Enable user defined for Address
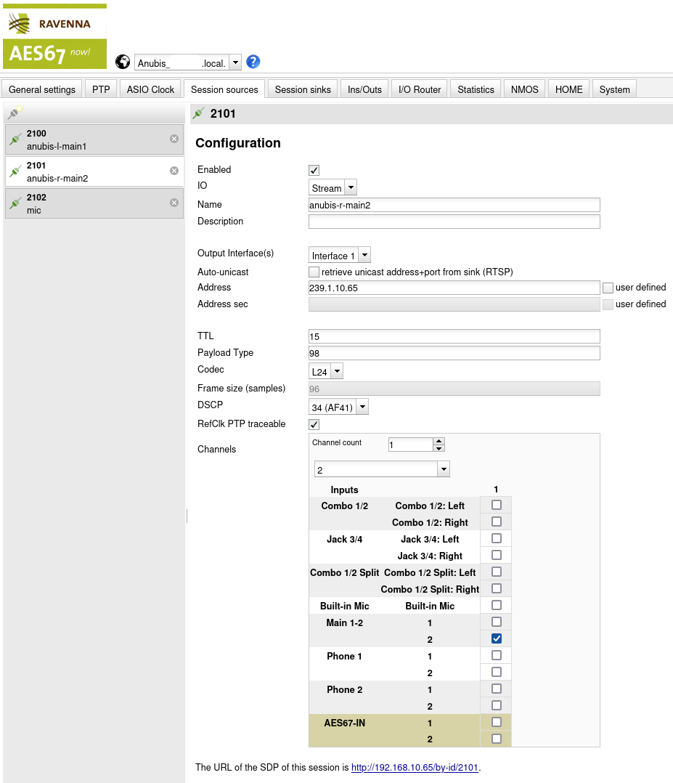 608,288
